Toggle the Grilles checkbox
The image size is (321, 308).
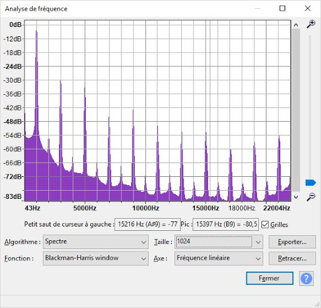point(265,225)
